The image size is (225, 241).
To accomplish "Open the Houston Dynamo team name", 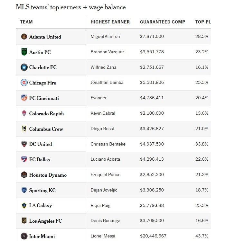I will click(48, 175).
